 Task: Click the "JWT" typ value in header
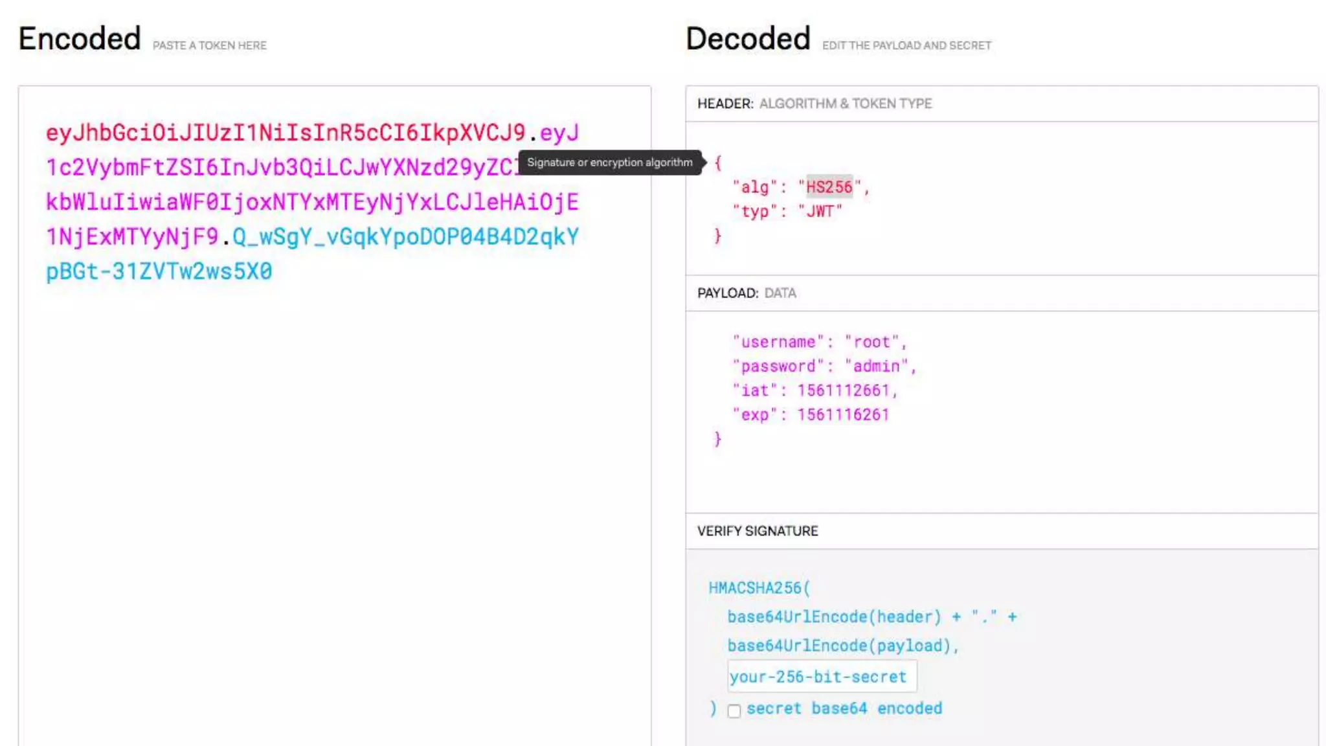click(820, 212)
